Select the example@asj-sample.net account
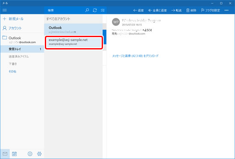The width and height of the screenshot is (235, 159). (x=74, y=42)
